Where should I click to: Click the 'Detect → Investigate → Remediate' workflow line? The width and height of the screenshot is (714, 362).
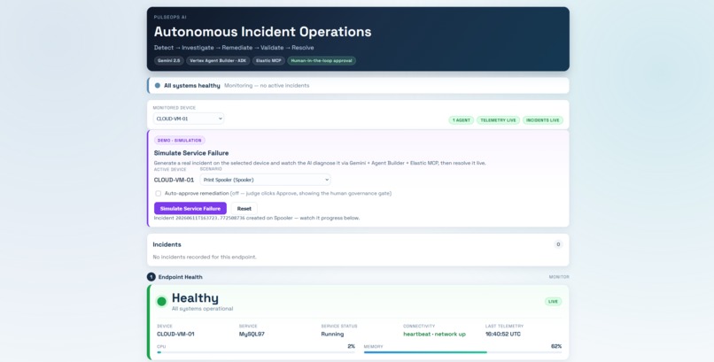click(x=234, y=48)
